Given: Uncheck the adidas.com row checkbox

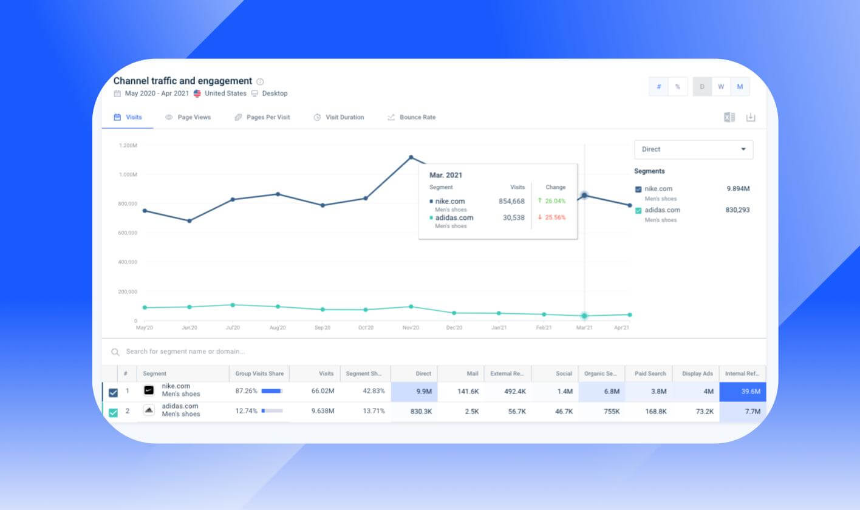Looking at the screenshot, I should [x=113, y=412].
